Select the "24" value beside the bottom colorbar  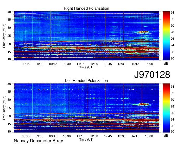[x=172, y=119]
